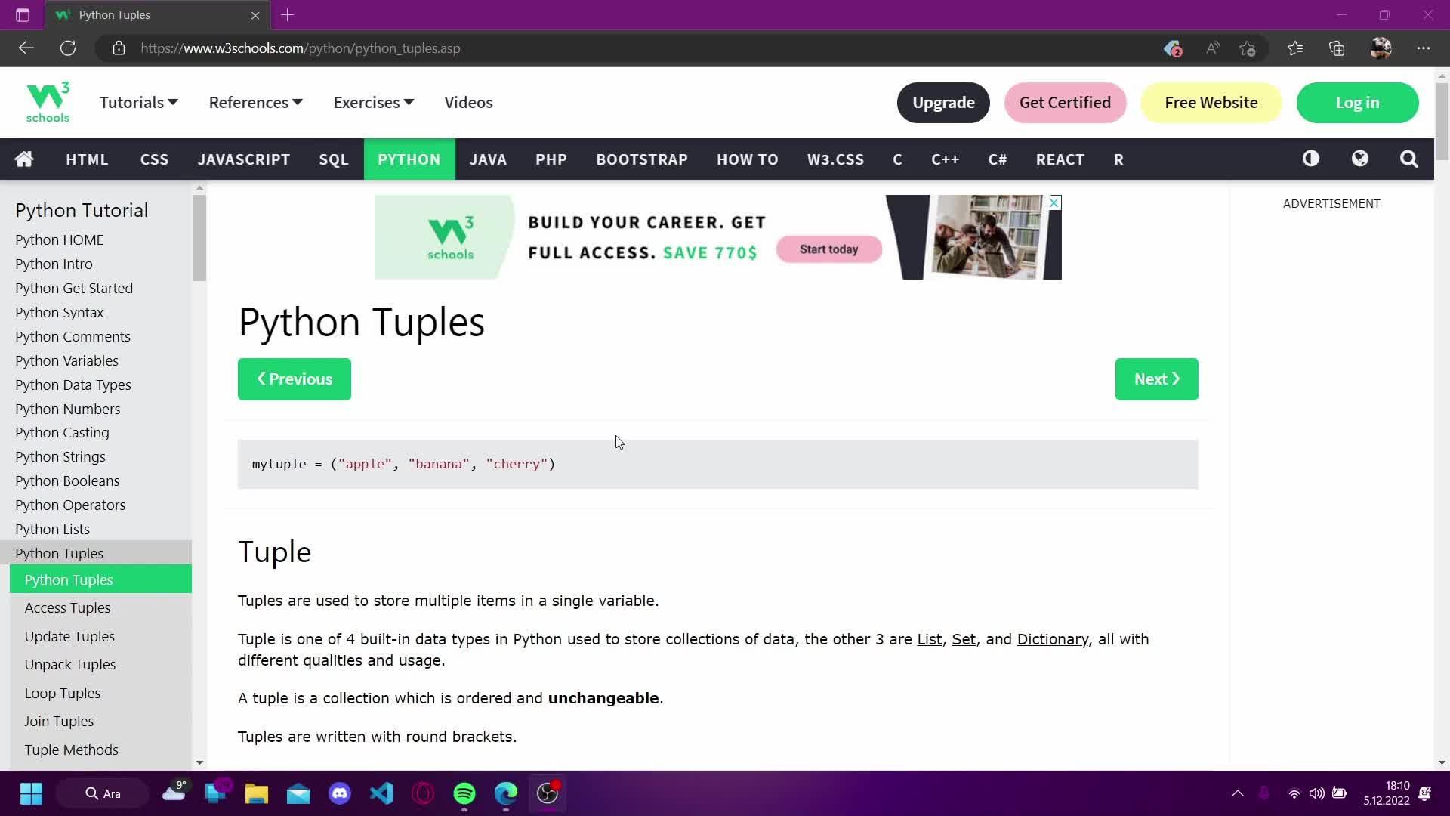Click the Free Website button
Image resolution: width=1450 pixels, height=816 pixels.
coord(1211,103)
